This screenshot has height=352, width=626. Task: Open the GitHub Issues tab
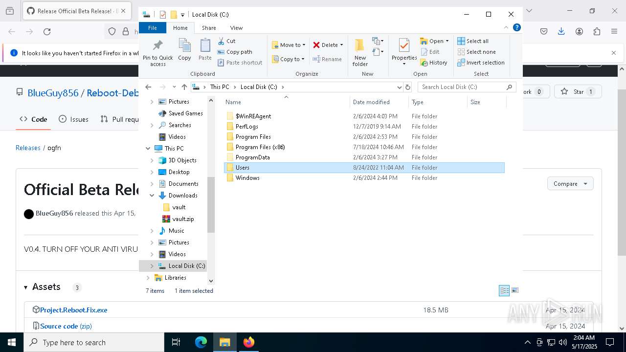click(73, 119)
